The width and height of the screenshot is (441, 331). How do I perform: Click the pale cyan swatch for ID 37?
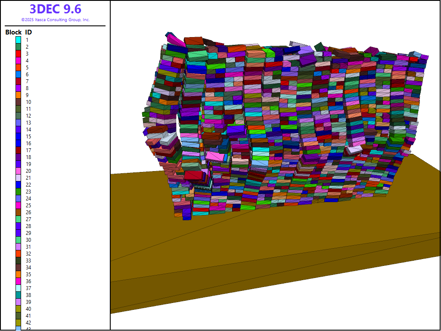click(x=19, y=288)
